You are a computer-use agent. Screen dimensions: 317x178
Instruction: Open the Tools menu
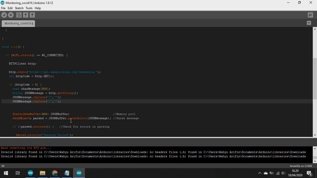tap(29, 8)
